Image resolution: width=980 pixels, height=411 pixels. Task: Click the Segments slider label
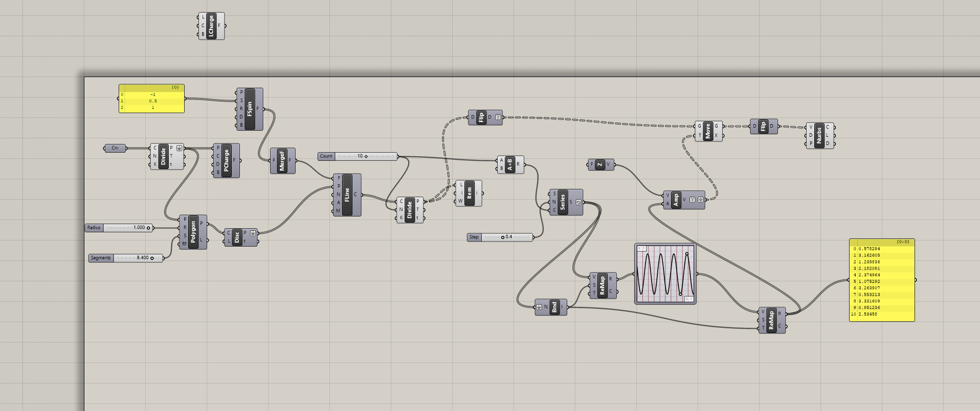101,258
